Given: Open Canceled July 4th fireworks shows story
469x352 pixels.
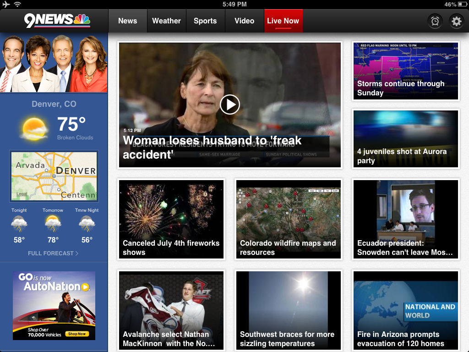Looking at the screenshot, I should [171, 219].
